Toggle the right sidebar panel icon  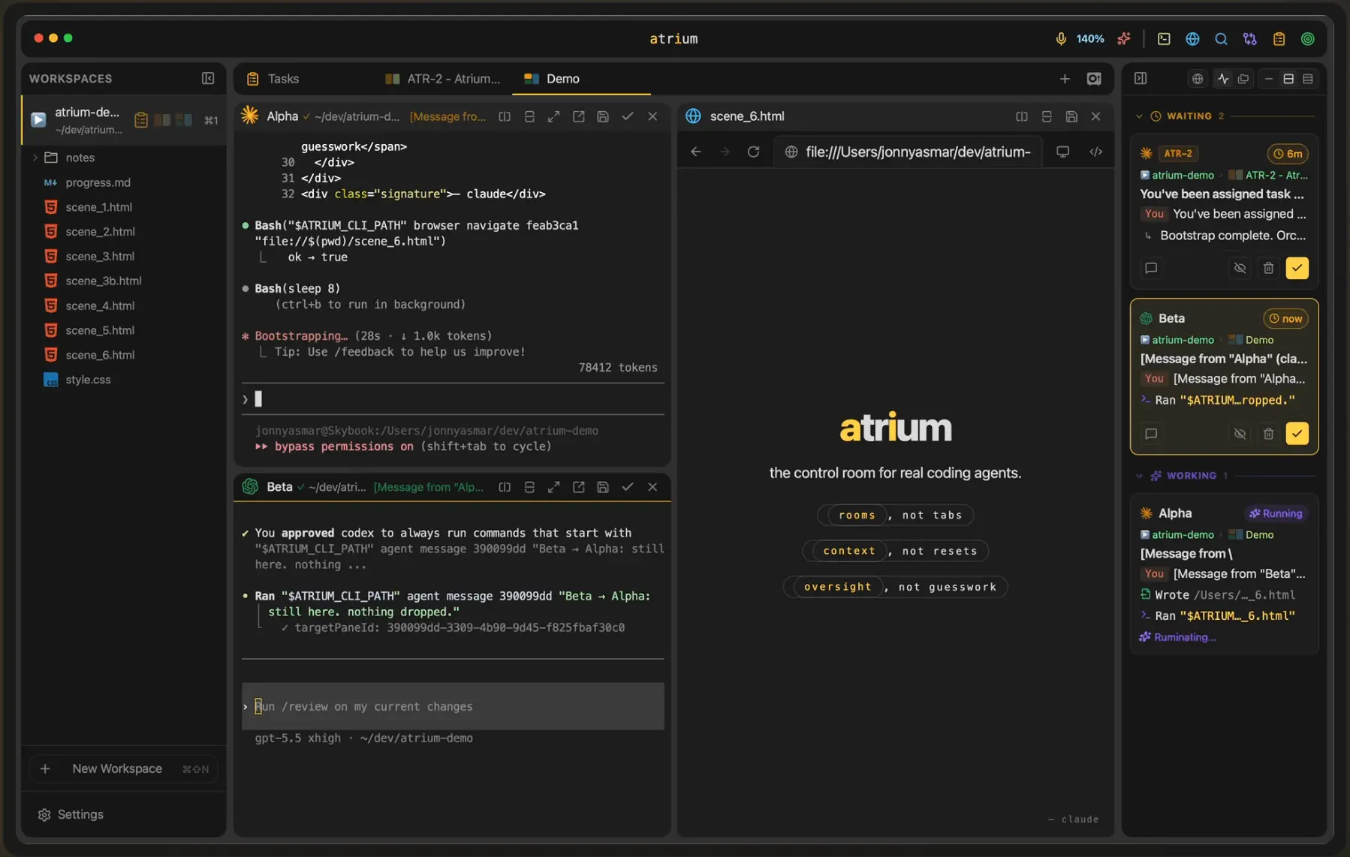click(1141, 79)
